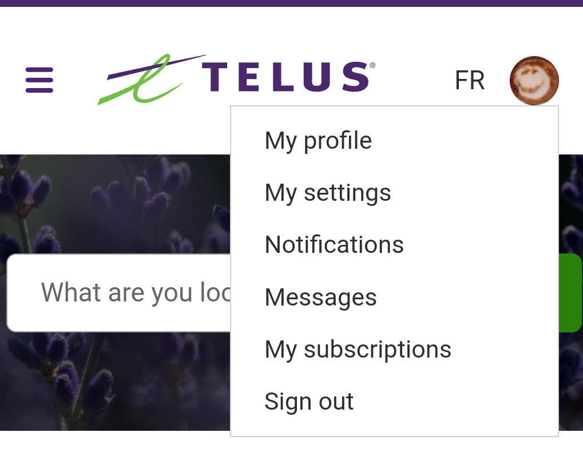Select My settings menu entry
This screenshot has width=583, height=468.
328,193
